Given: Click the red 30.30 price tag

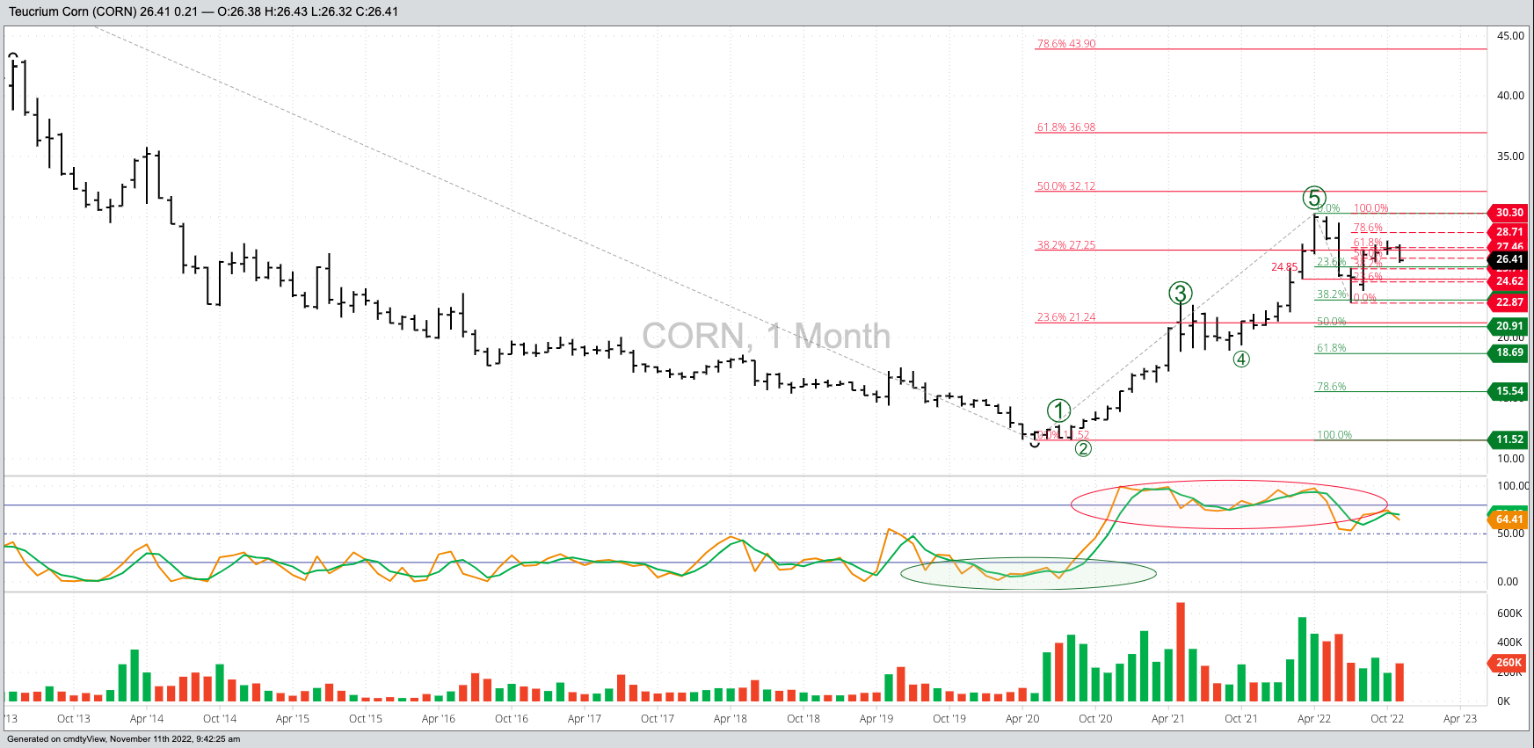Looking at the screenshot, I should click(1509, 213).
